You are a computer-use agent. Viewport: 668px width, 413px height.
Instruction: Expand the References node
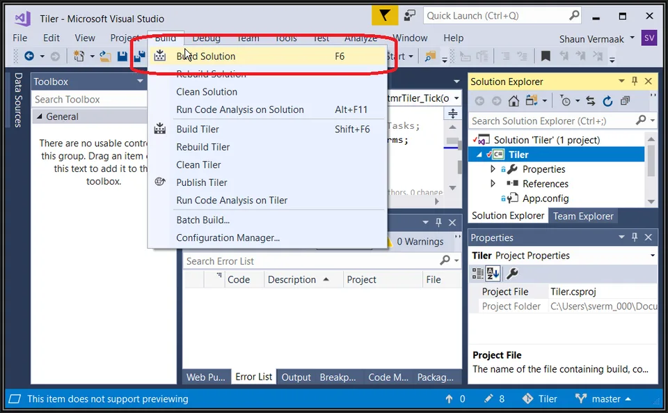(493, 184)
